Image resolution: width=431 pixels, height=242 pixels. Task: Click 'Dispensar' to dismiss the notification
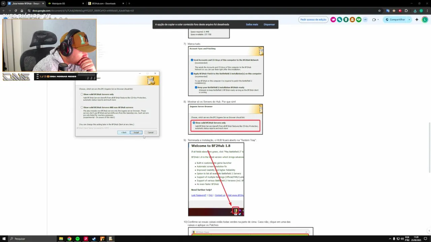269,25
